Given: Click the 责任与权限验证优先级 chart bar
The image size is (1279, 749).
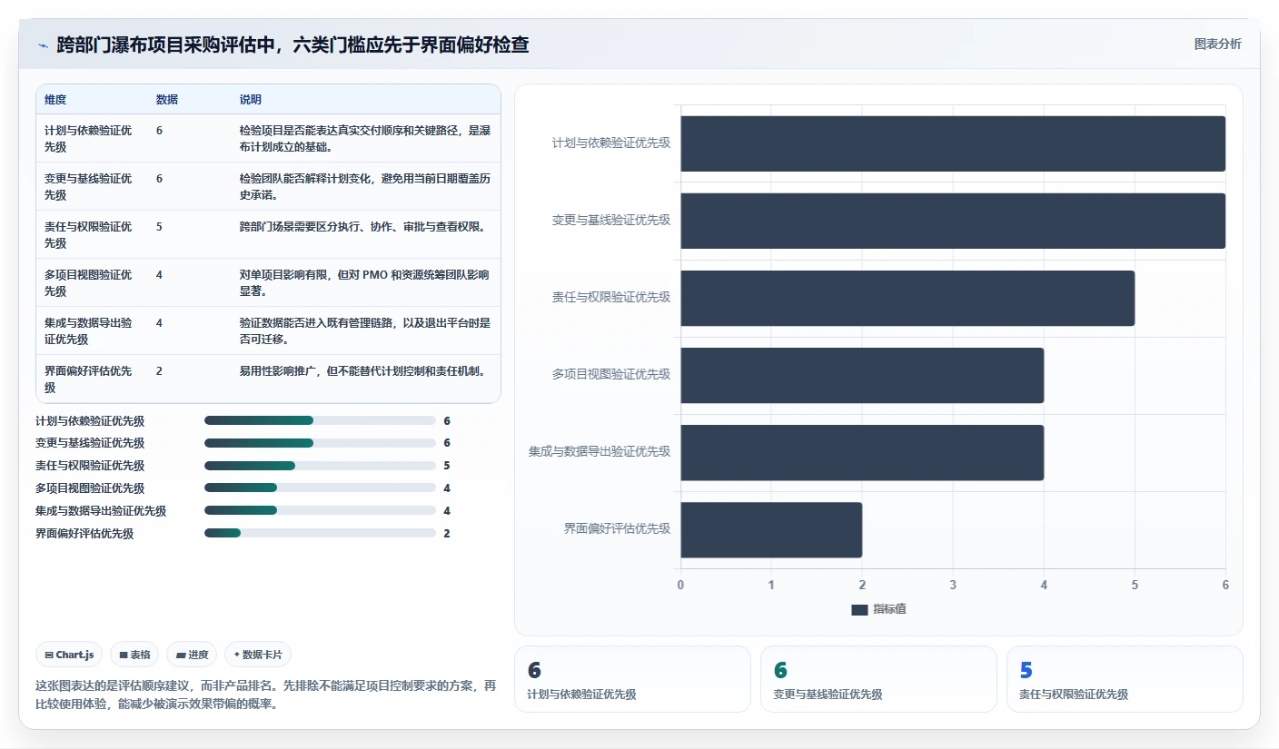Looking at the screenshot, I should (907, 298).
